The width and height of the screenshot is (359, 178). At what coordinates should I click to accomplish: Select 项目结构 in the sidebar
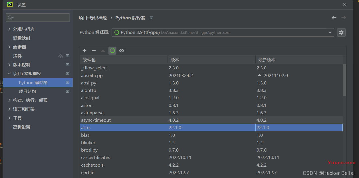click(x=27, y=91)
